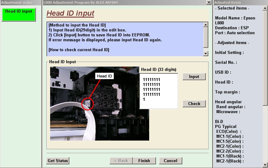The width and height of the screenshot is (268, 168).
Task: Click the Head ID callout label in photo
Action: pyautogui.click(x=104, y=76)
